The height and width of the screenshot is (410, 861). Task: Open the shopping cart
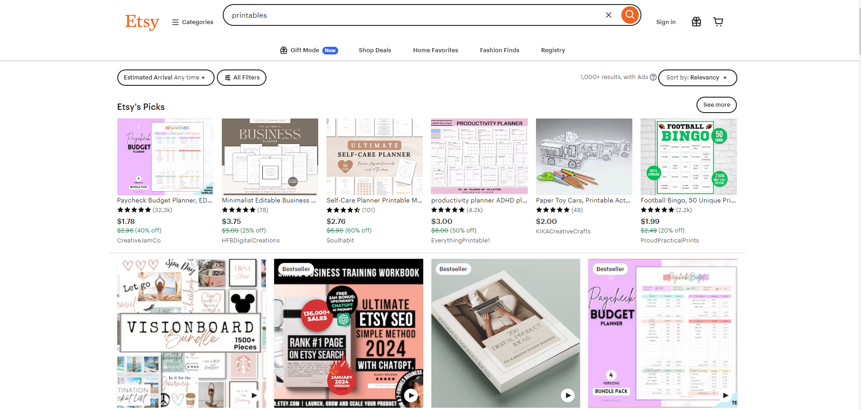[x=718, y=22]
